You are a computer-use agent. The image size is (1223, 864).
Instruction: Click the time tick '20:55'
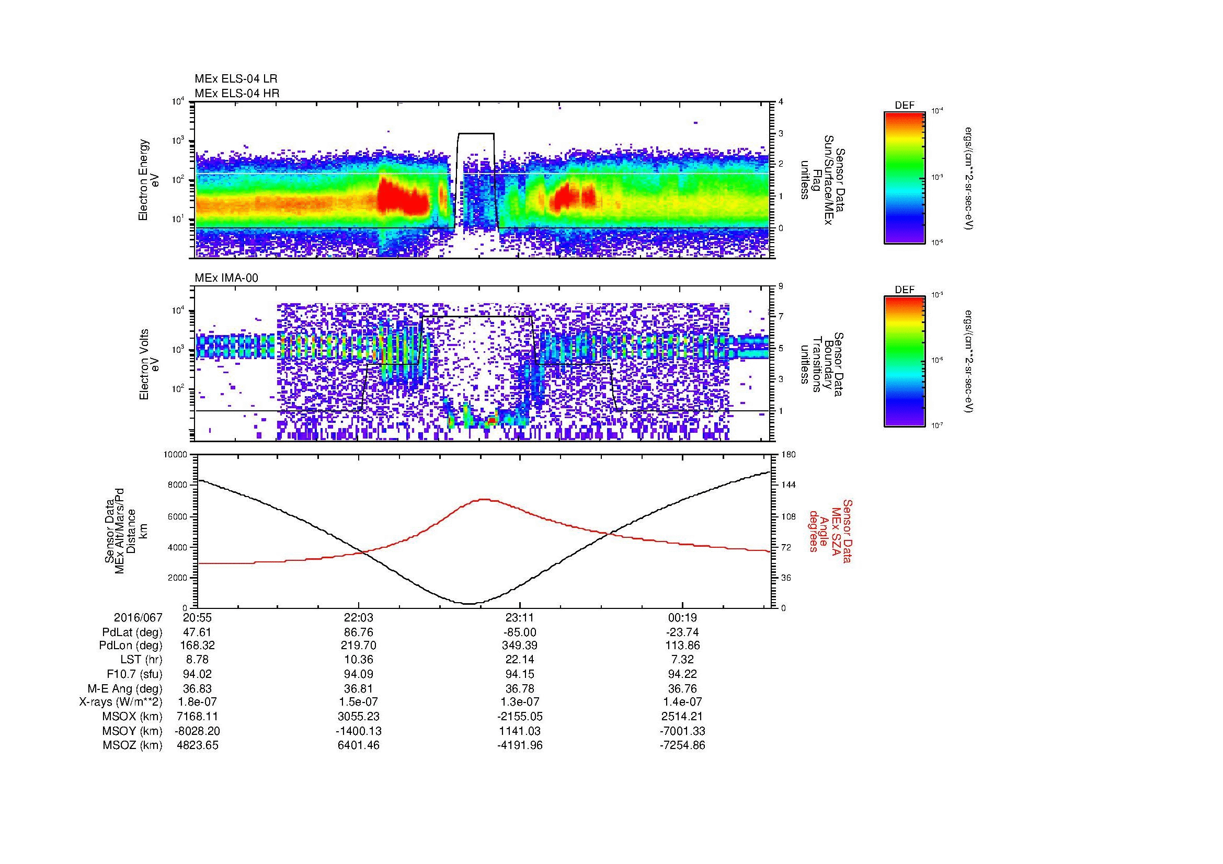point(197,618)
